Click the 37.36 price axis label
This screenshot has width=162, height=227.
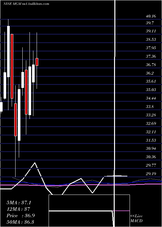151,56
